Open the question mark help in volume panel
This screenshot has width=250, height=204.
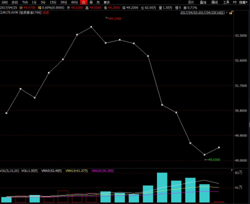(x=231, y=170)
